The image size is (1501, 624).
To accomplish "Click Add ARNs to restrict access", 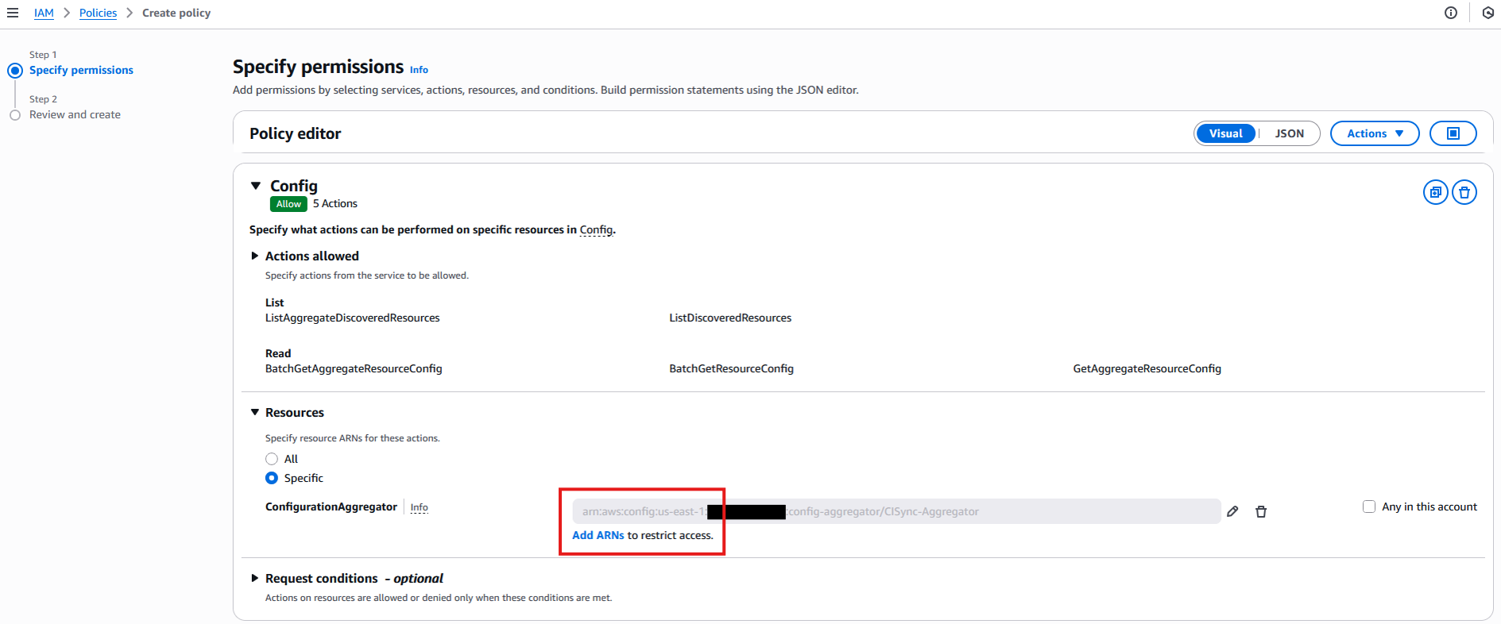I will tap(598, 535).
